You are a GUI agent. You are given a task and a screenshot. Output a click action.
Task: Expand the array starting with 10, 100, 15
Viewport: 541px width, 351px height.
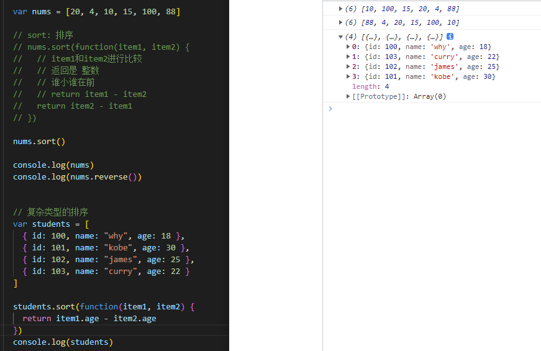point(340,9)
